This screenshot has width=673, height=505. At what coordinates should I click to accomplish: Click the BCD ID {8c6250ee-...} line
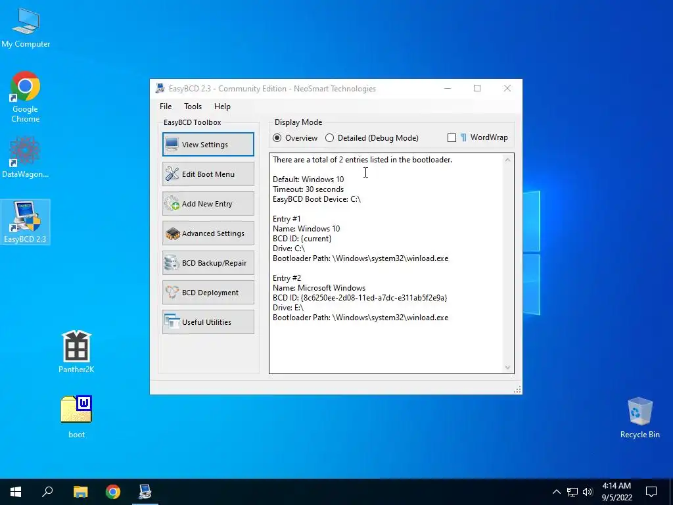(x=360, y=298)
